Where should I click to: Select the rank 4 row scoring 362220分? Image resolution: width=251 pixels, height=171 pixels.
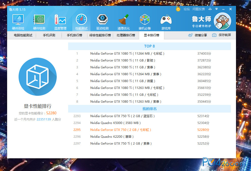pos(150,74)
